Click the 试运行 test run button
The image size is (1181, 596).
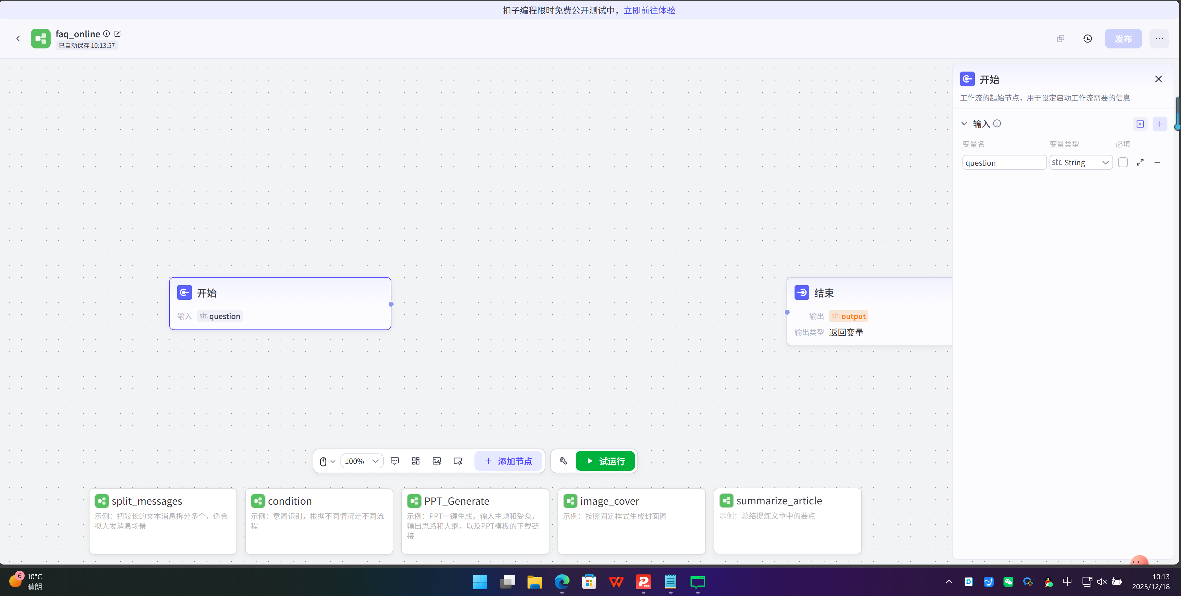605,461
